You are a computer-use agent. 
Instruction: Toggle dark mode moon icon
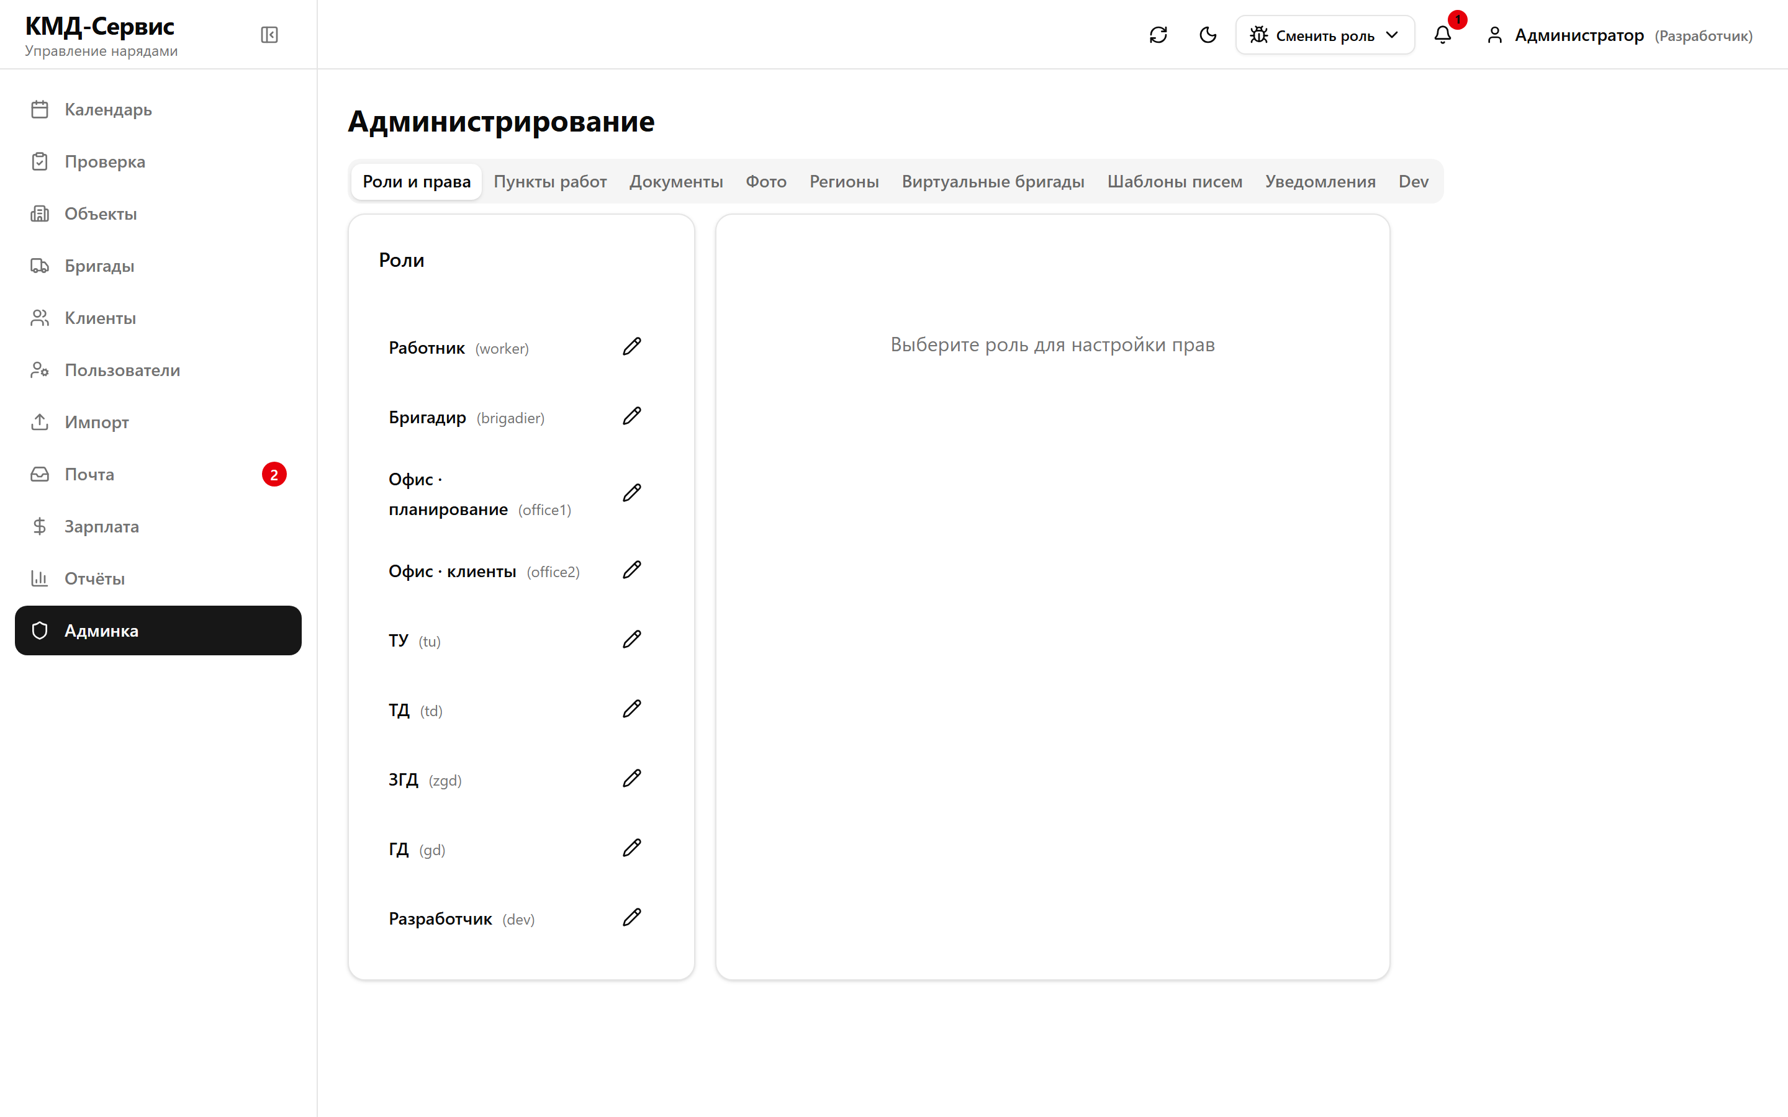[x=1208, y=35]
